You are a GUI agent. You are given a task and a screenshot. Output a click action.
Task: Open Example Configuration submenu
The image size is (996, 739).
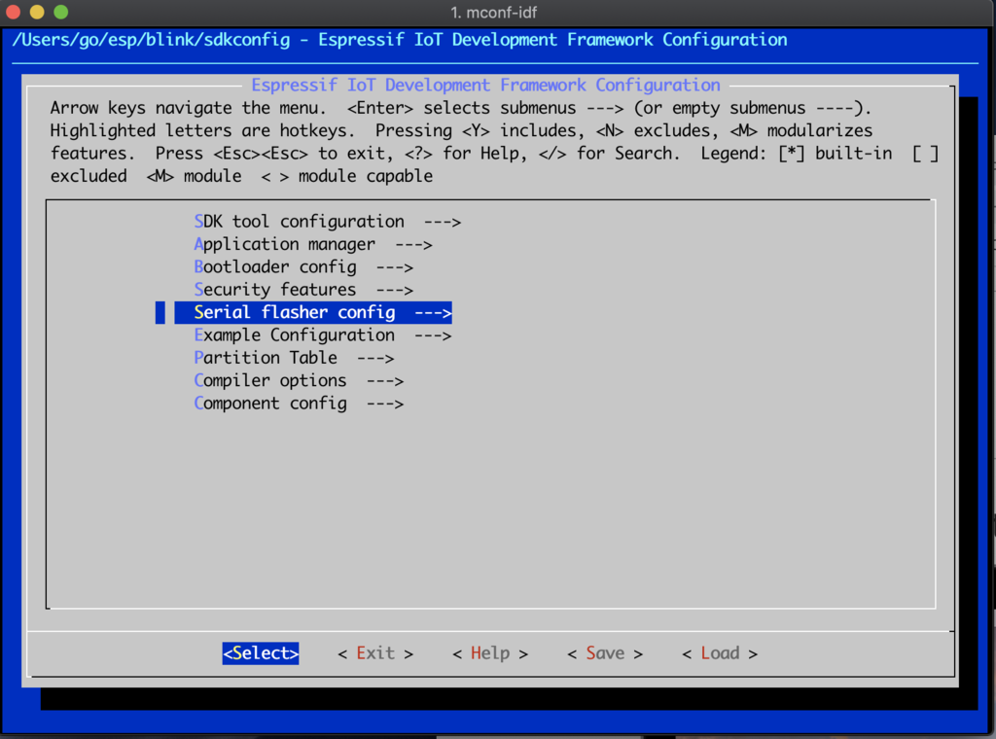(322, 335)
